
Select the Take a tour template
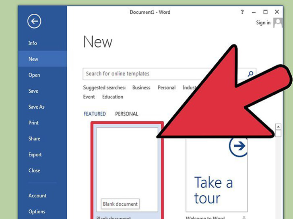(x=217, y=175)
